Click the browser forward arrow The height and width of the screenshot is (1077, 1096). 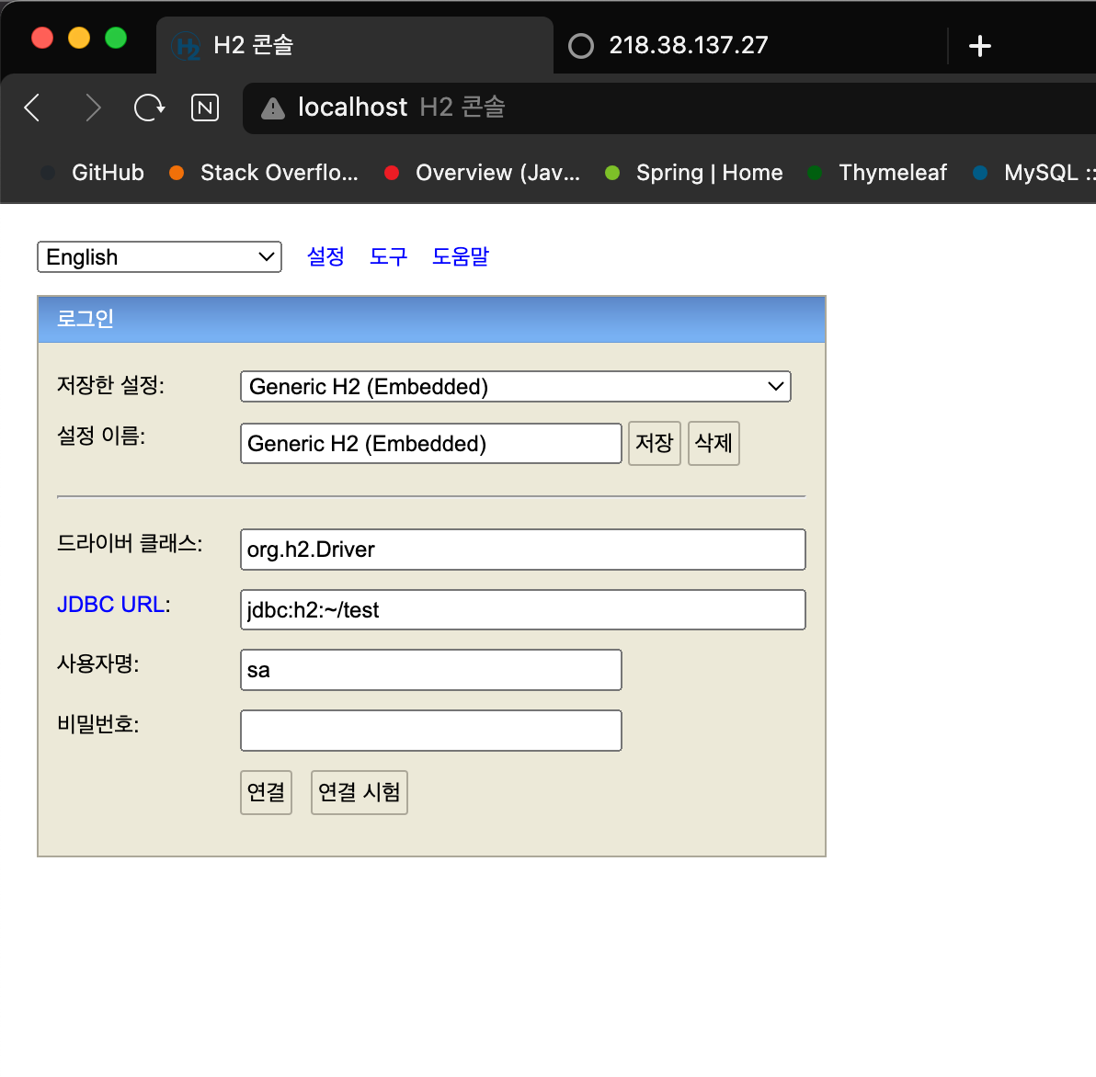[92, 108]
